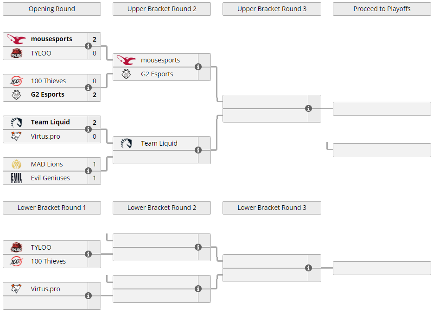Open info for mousesports vs TYLOO match
Viewport: 433px width, 313px height.
[x=88, y=46]
